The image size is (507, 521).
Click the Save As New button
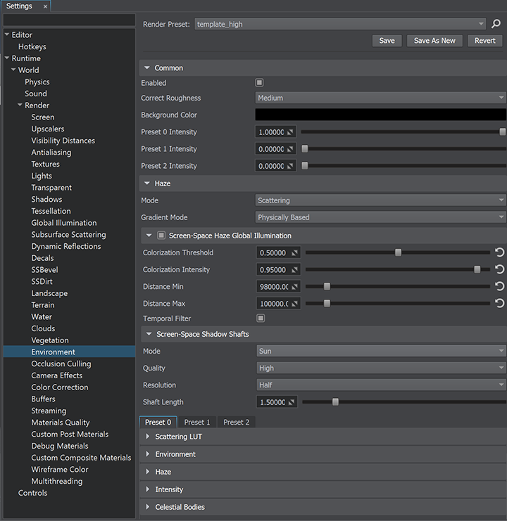(434, 41)
